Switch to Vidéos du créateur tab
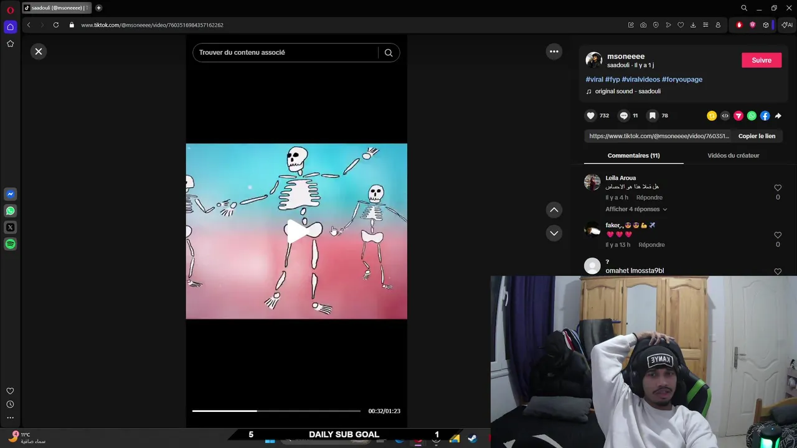797x448 pixels. (733, 156)
